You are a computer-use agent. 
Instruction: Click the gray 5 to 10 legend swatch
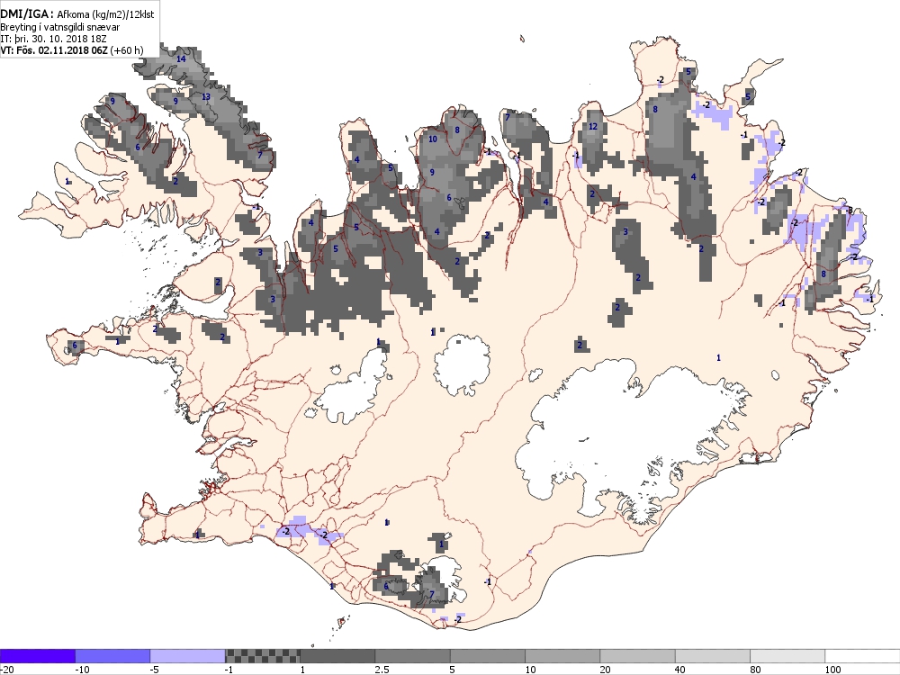[x=488, y=656]
